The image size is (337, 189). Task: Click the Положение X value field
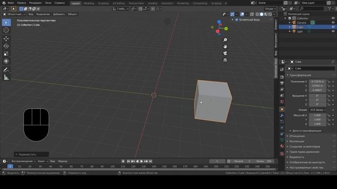318,81
